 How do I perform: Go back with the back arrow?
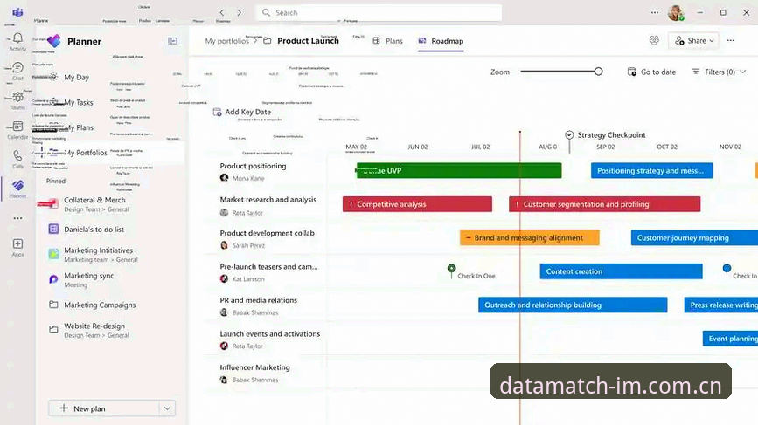tap(222, 12)
